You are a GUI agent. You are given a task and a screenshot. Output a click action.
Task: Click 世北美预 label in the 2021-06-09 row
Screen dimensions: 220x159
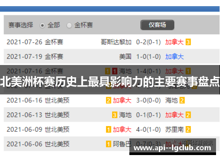click(x=57, y=130)
